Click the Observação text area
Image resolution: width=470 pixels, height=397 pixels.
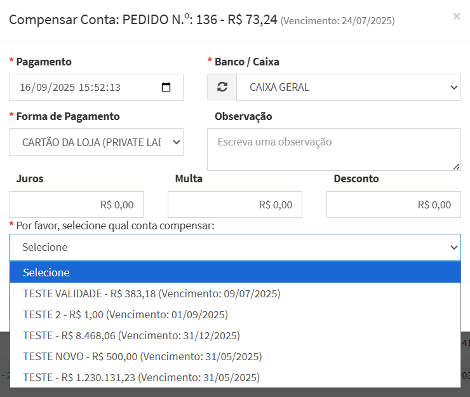click(333, 149)
